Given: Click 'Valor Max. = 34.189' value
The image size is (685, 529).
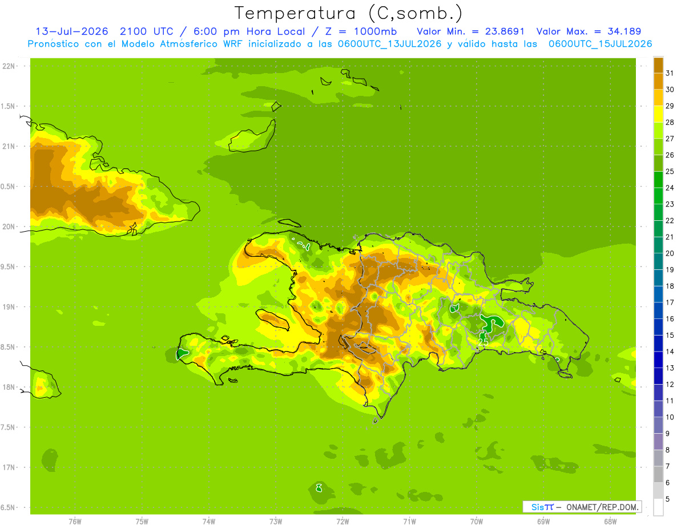Looking at the screenshot, I should click(589, 31).
